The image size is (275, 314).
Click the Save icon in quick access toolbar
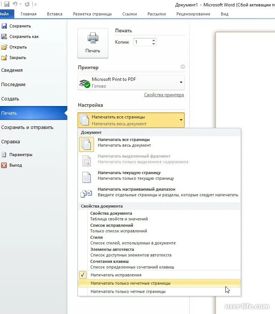[7, 4]
